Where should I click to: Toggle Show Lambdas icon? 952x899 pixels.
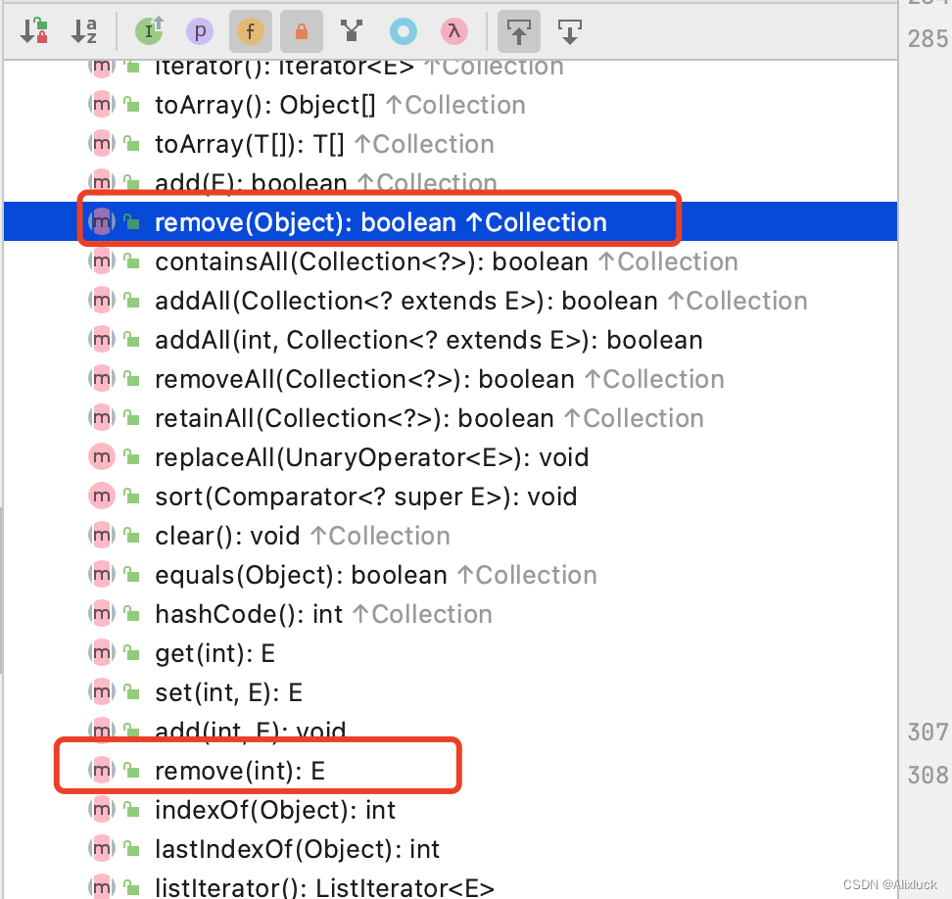click(454, 31)
